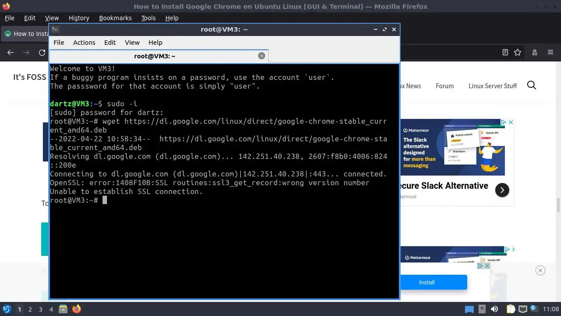561x316 pixels.
Task: Open the removable media eject tray icon
Action: [x=482, y=309]
